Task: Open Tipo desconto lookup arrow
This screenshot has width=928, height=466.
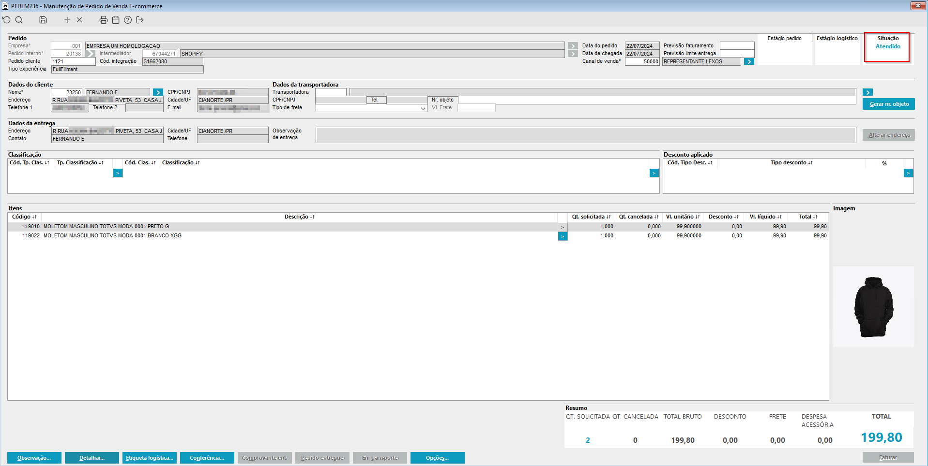Action: (908, 173)
